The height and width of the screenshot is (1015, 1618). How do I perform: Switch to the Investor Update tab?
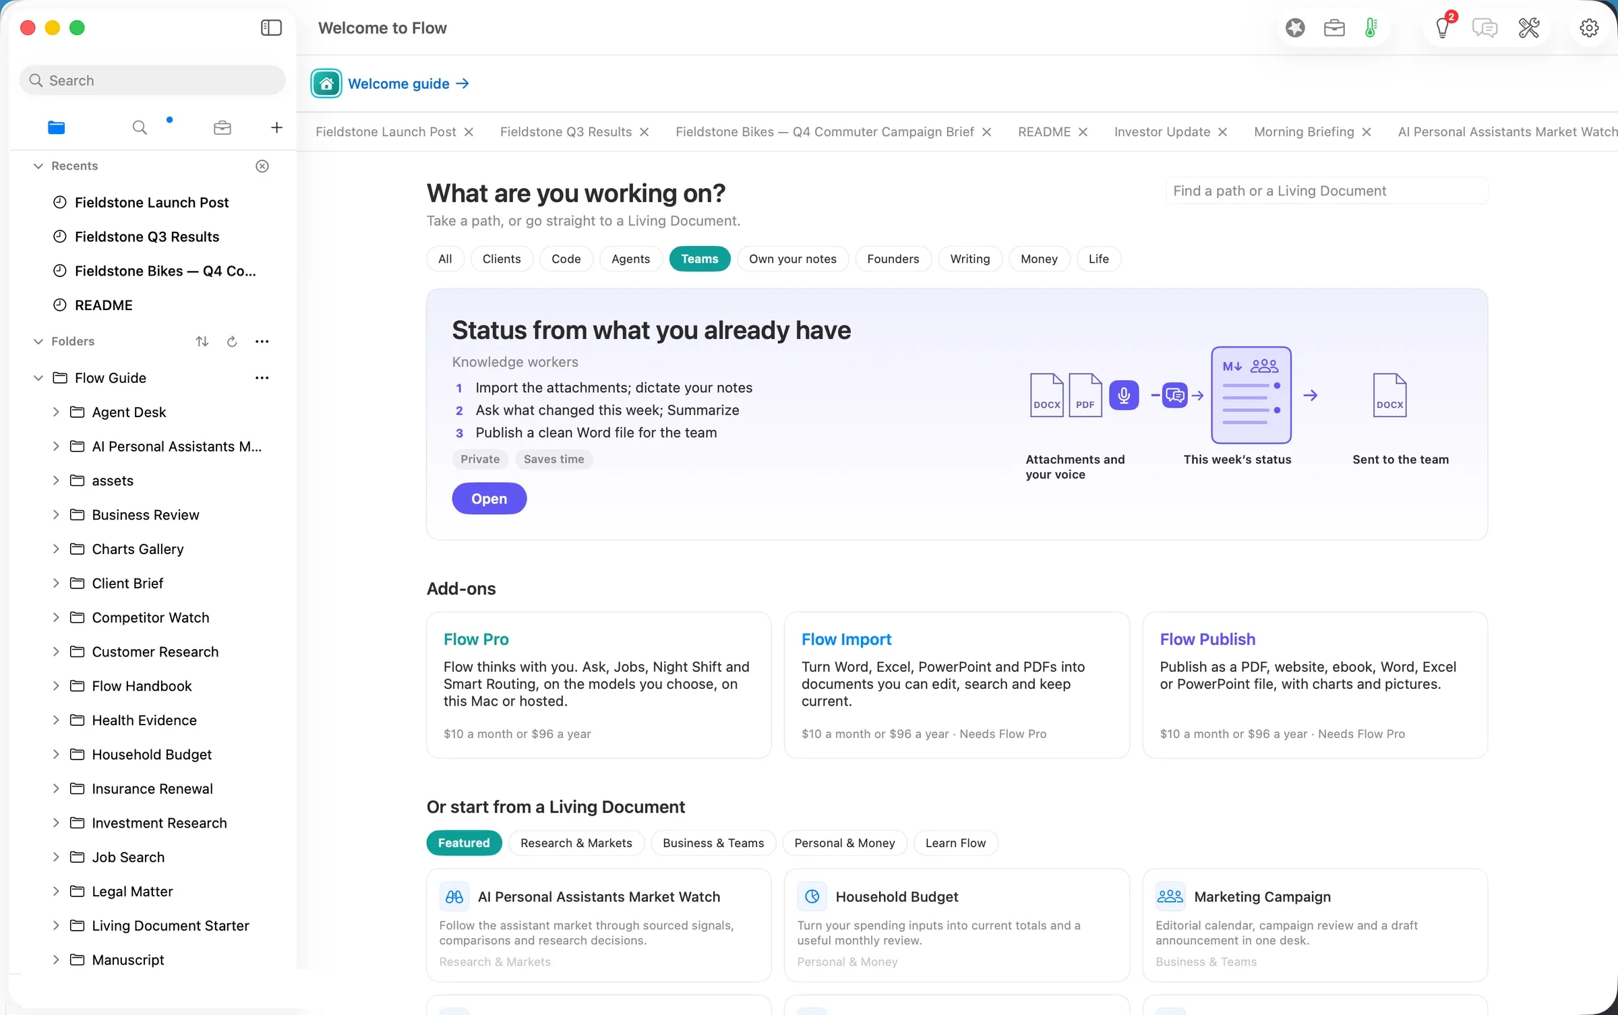tap(1162, 131)
